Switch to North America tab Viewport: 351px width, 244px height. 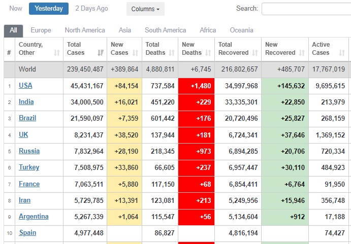point(85,30)
